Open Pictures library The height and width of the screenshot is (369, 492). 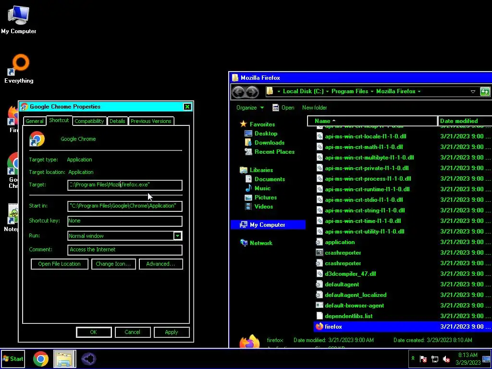click(x=265, y=197)
